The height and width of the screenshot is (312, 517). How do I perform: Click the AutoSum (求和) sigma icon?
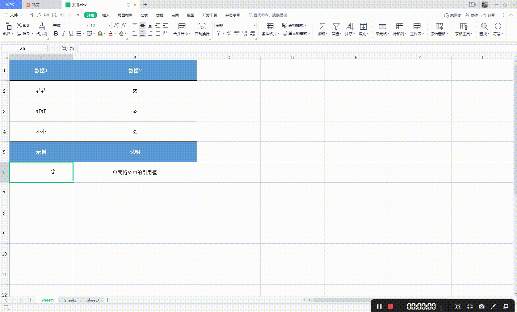tap(322, 27)
